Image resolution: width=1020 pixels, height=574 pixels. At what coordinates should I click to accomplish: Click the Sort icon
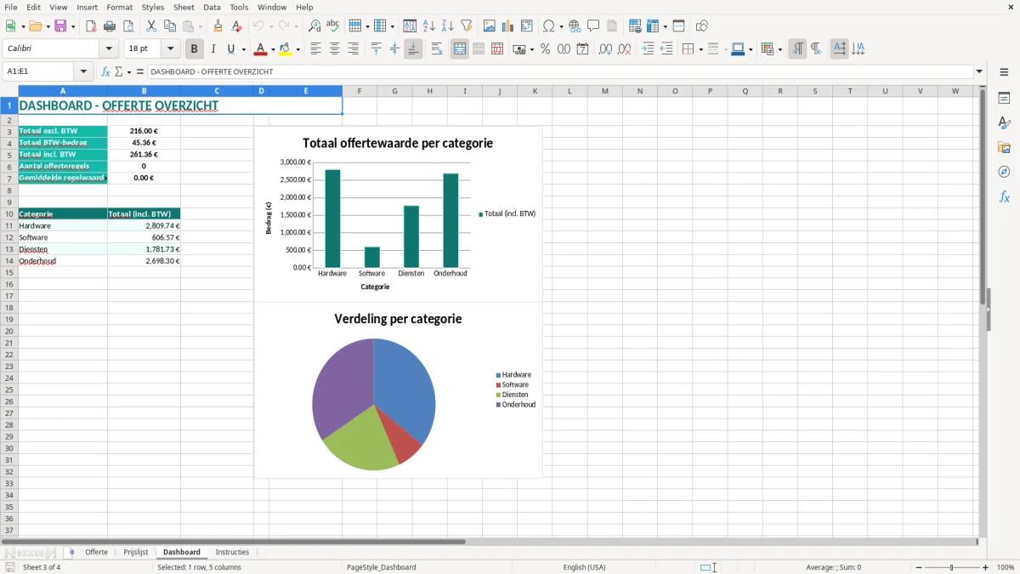pyautogui.click(x=410, y=26)
